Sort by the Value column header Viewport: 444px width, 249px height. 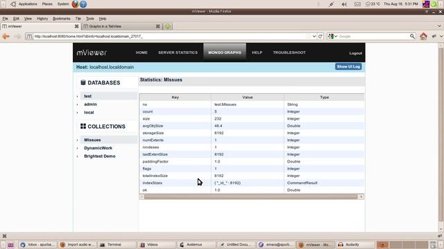(248, 97)
